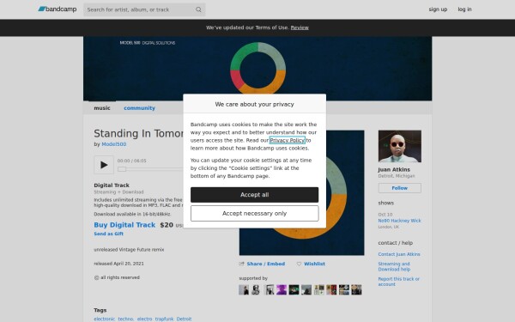This screenshot has width=515, height=322.
Task: Open Share / Embed
Action: [x=266, y=264]
